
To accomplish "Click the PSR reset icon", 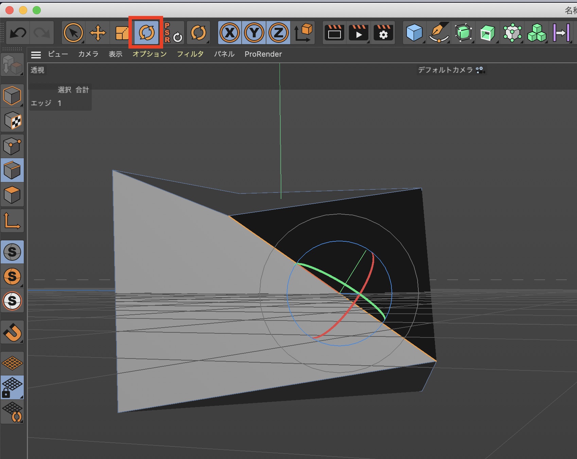I will (x=173, y=33).
